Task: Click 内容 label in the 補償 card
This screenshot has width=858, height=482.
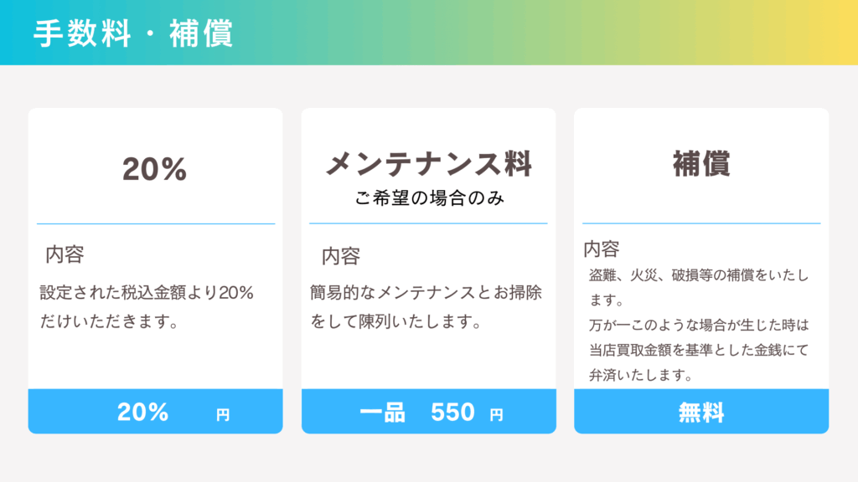Action: coord(602,249)
